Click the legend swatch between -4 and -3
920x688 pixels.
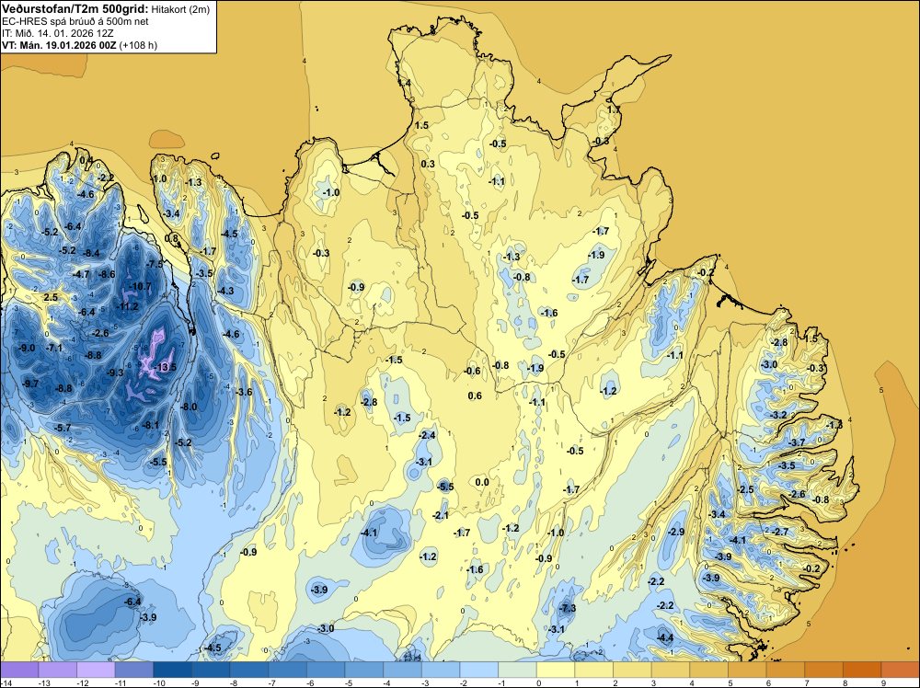pos(403,670)
